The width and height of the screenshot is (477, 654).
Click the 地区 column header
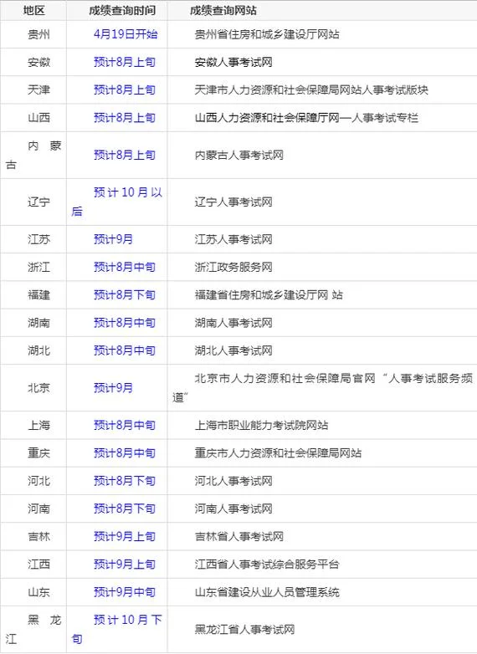(33, 10)
